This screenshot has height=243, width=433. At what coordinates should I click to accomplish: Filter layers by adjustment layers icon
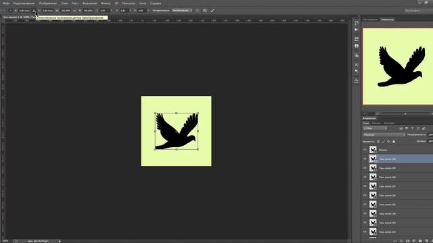(x=407, y=128)
